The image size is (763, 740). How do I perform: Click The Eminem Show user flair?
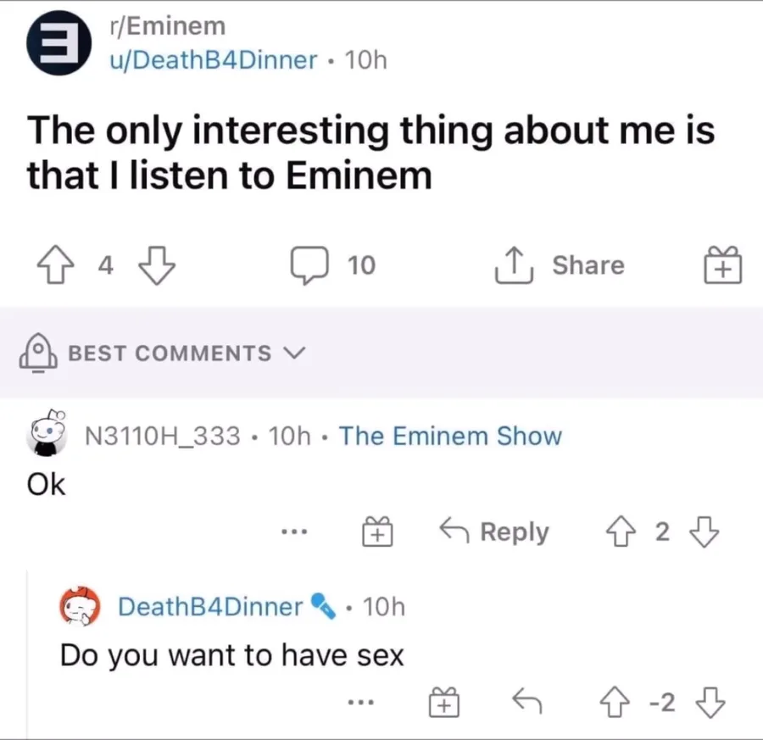coord(450,437)
